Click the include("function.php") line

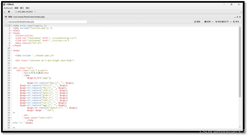coord(33,28)
